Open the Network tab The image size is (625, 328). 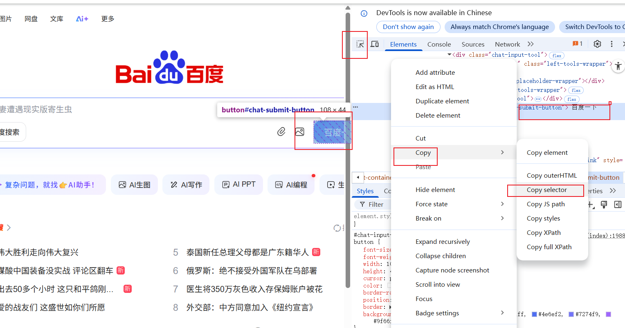pyautogui.click(x=507, y=44)
